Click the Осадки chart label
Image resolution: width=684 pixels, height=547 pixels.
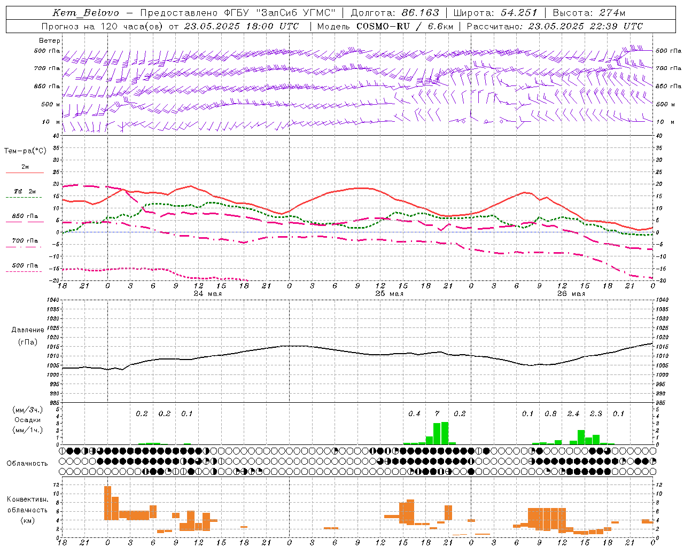tap(27, 420)
